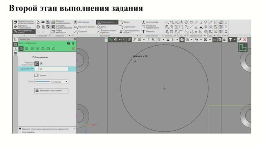This screenshot has width=262, height=147.
Task: Apply the Фаска chamfer tool
Action: 124,22
